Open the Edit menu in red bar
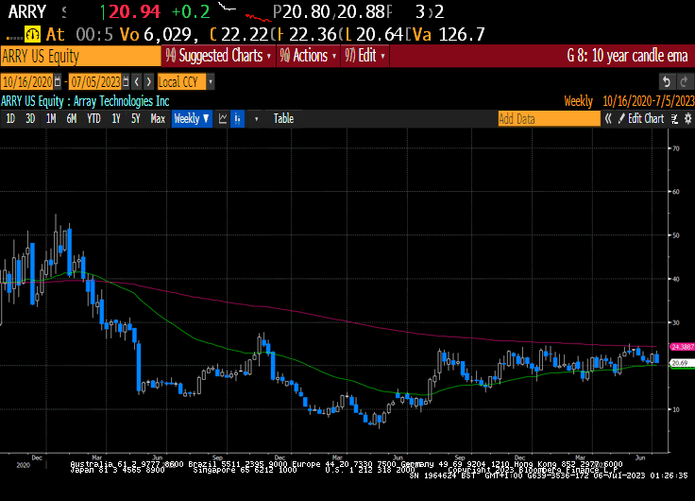The image size is (695, 501). click(365, 56)
